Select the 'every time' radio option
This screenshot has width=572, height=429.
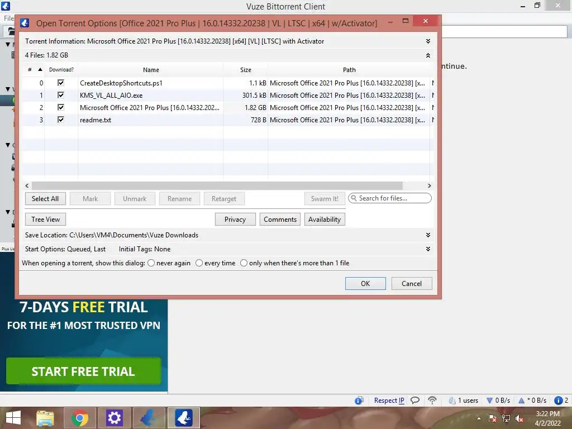click(x=199, y=263)
